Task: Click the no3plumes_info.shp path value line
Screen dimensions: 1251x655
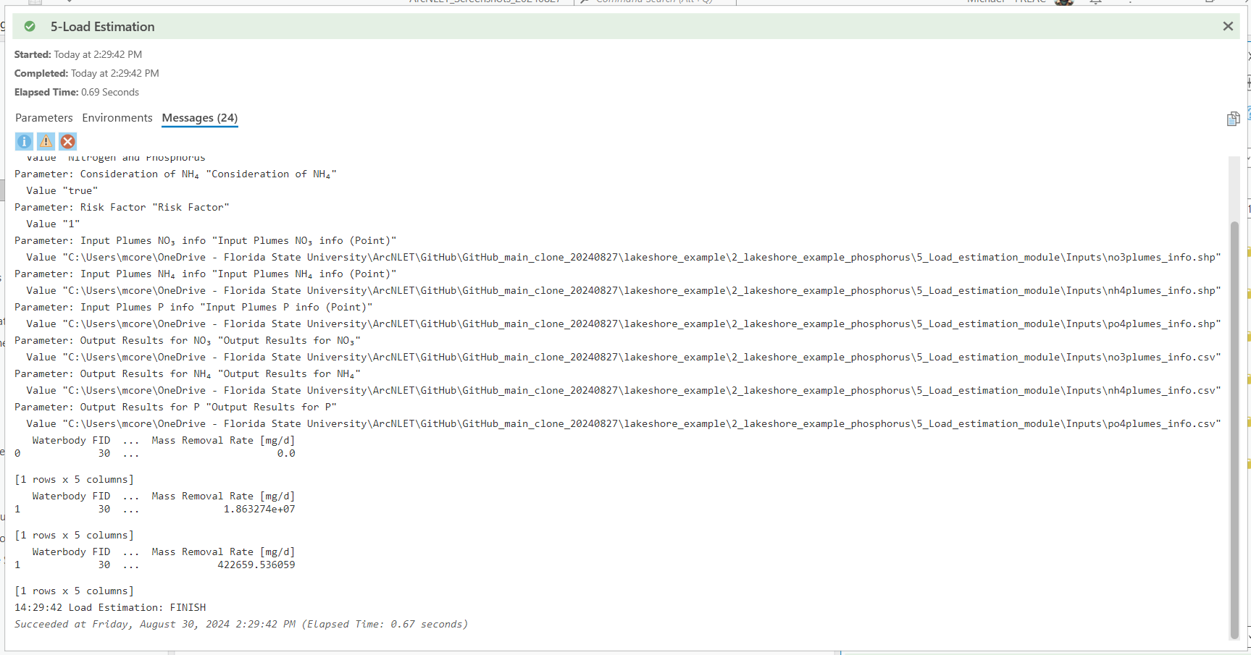Action: coord(624,257)
